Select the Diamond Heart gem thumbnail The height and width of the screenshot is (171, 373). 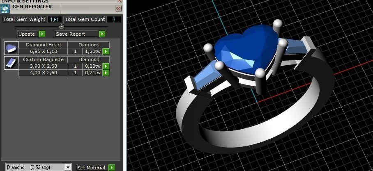tap(12, 48)
